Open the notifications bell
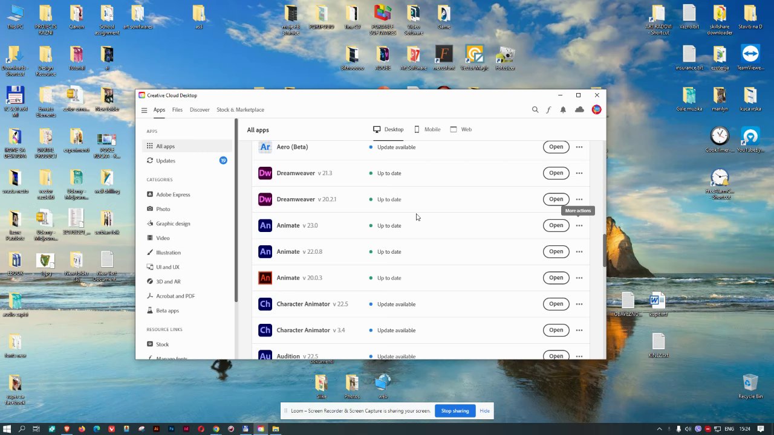Screen dimensions: 774x435 click(563, 110)
